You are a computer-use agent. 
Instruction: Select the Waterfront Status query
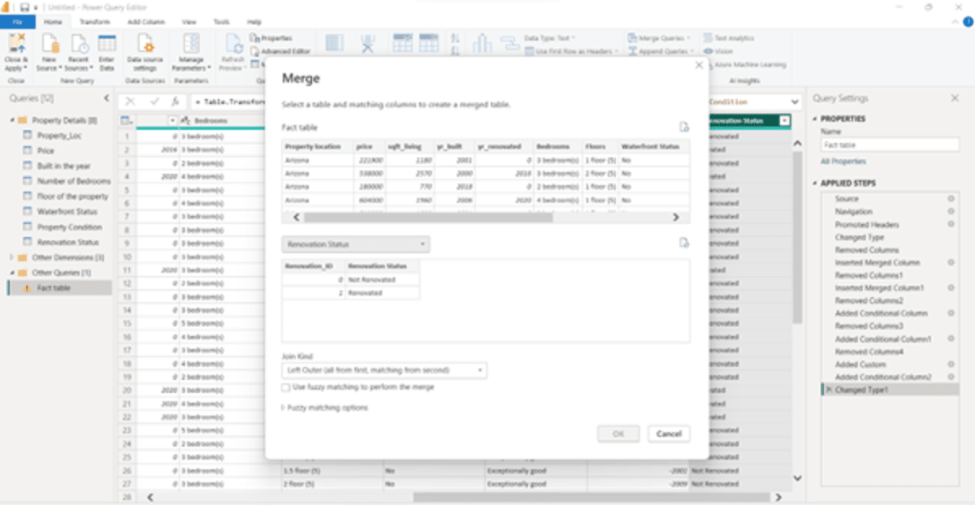[67, 212]
